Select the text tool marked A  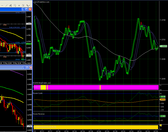point(19,5)
